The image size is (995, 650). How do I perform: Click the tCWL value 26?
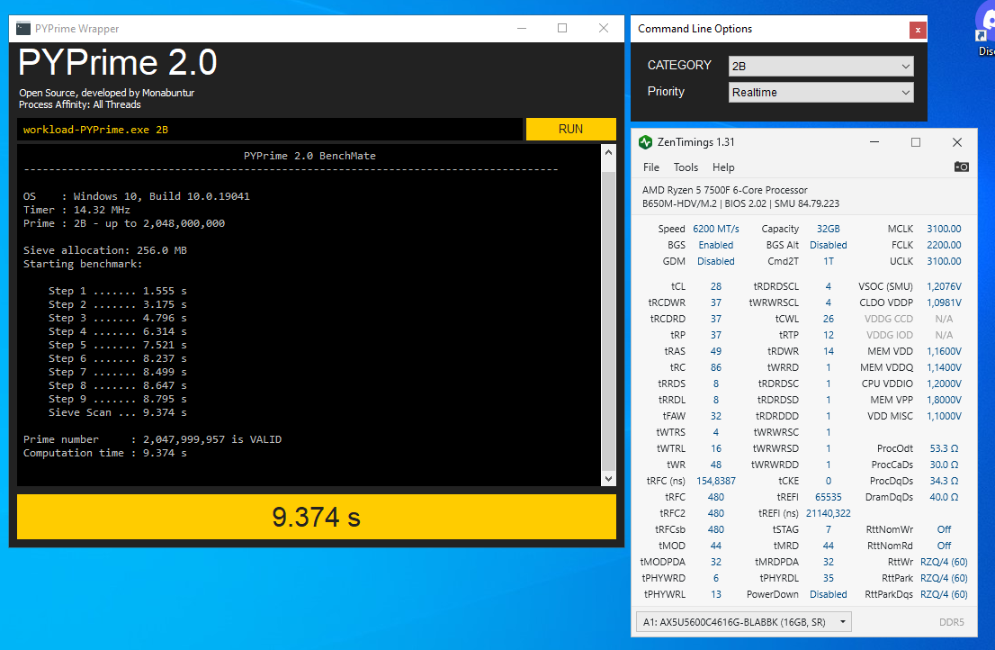[x=828, y=319]
